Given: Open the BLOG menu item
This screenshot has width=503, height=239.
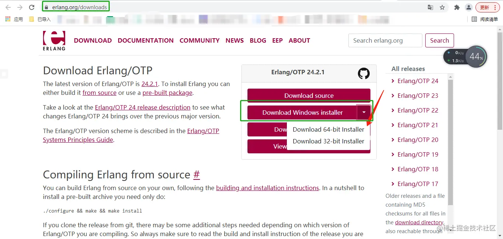Looking at the screenshot, I should [x=258, y=40].
